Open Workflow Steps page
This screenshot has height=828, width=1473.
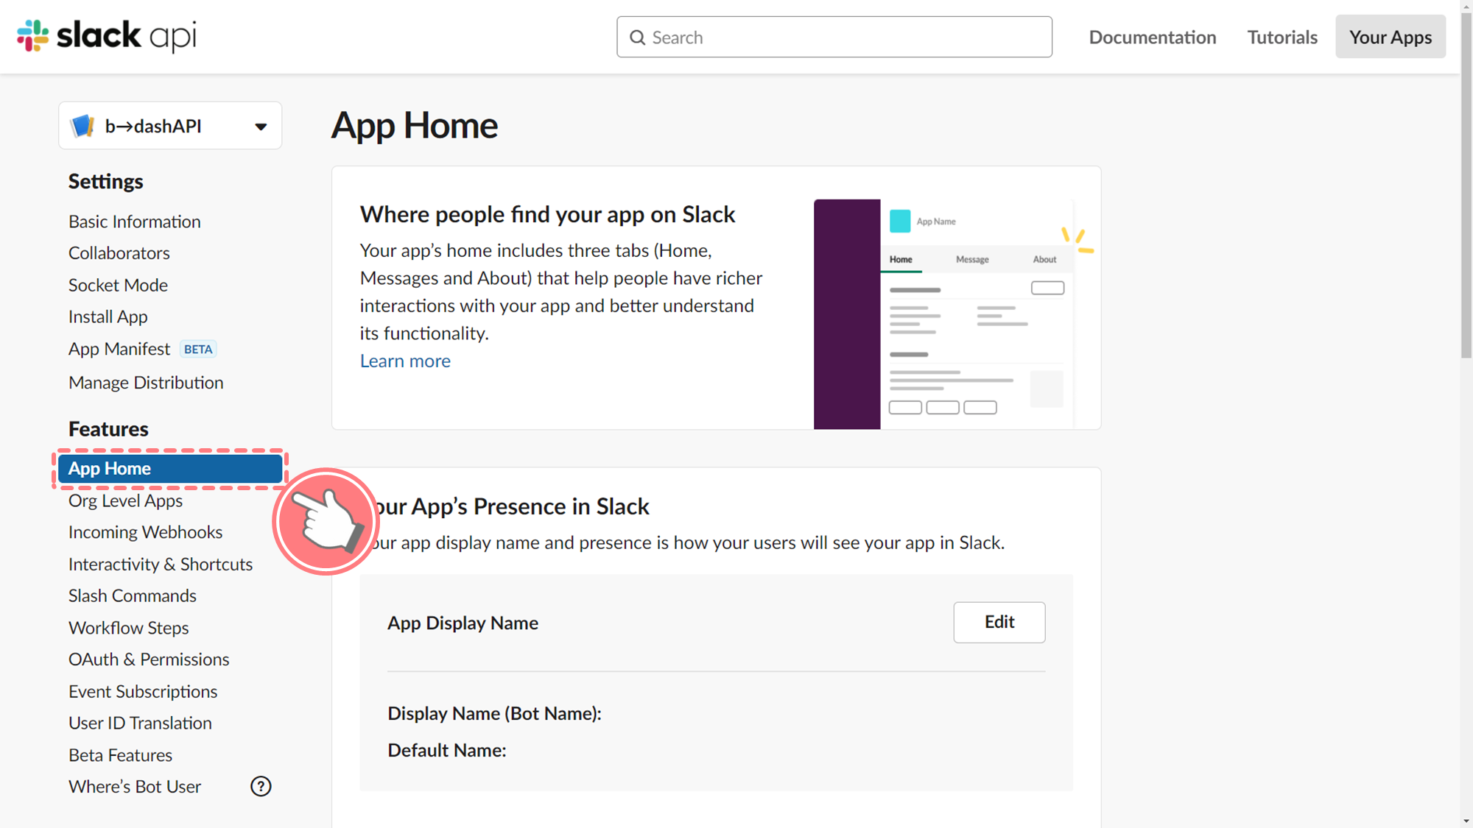(x=129, y=628)
